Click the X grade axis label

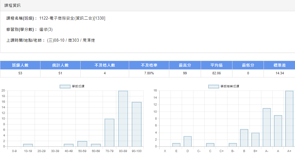tap(165, 151)
